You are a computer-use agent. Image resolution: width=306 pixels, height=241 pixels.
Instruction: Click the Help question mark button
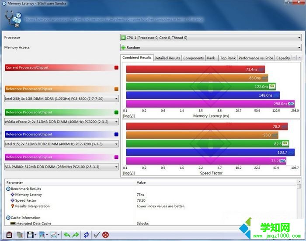coord(289,2)
